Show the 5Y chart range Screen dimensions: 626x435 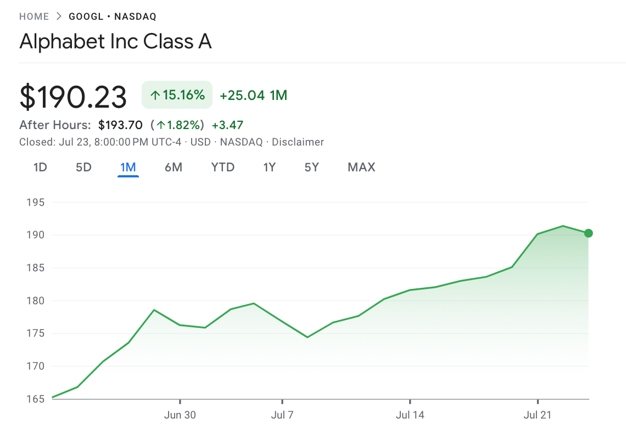311,167
